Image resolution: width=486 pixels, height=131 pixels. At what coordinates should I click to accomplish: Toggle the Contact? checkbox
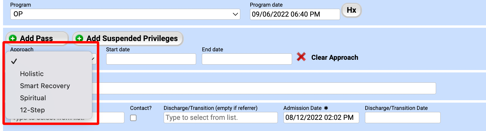(x=133, y=118)
